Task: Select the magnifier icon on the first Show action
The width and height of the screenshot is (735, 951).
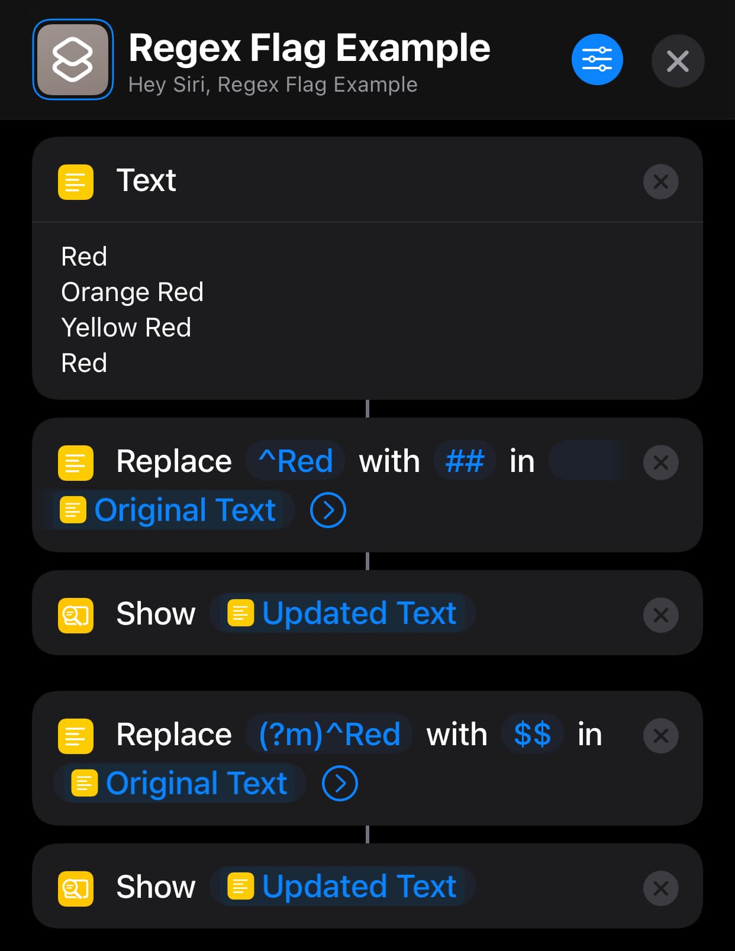Action: (x=75, y=615)
